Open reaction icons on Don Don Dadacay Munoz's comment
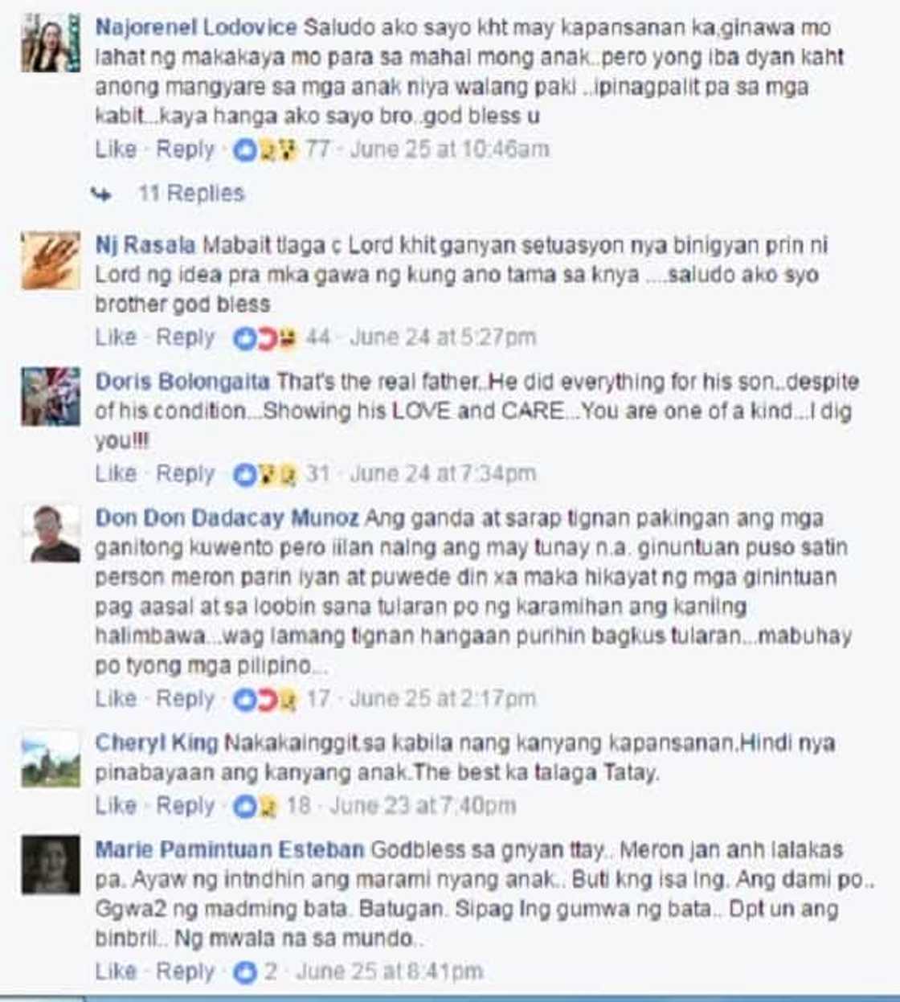This screenshot has height=1002, width=900. click(x=265, y=700)
